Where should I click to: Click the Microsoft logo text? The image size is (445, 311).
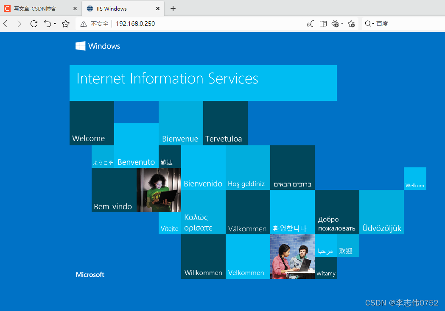(x=90, y=275)
